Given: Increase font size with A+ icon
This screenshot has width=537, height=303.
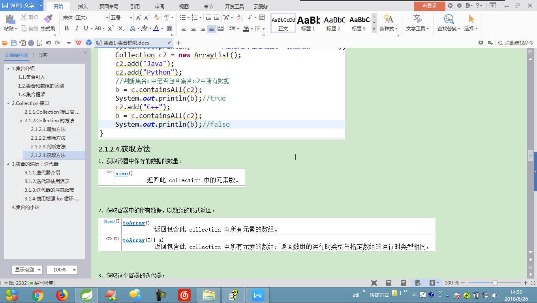Looking at the screenshot, I should coord(139,18).
